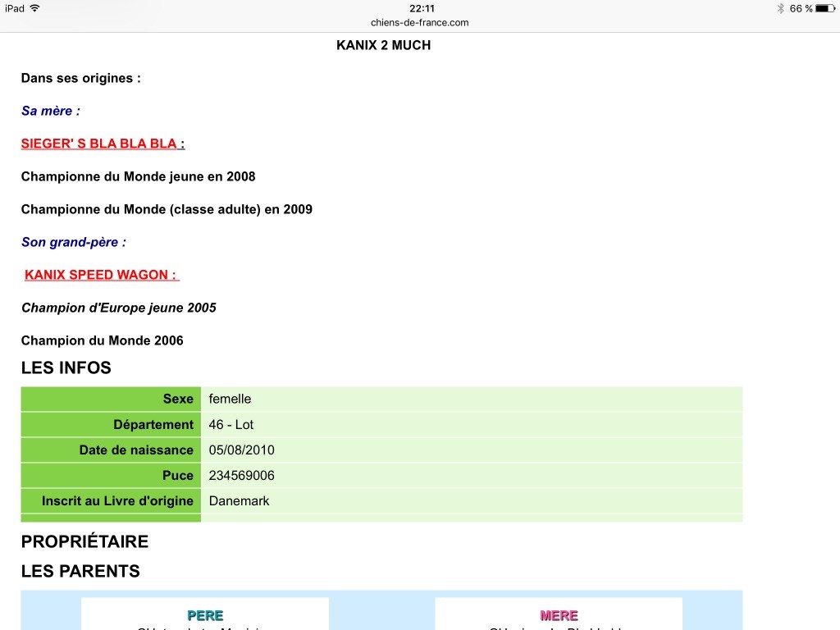The width and height of the screenshot is (840, 630).
Task: Tap the birth date 05/08/2010 value
Action: click(242, 450)
